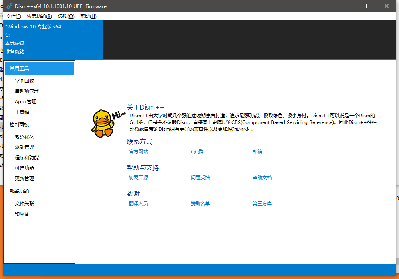The height and width of the screenshot is (279, 399).
Task: Open Appx管理 in sidebar
Action: [26, 102]
